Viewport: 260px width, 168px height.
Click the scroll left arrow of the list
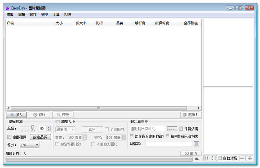[x=8, y=108]
